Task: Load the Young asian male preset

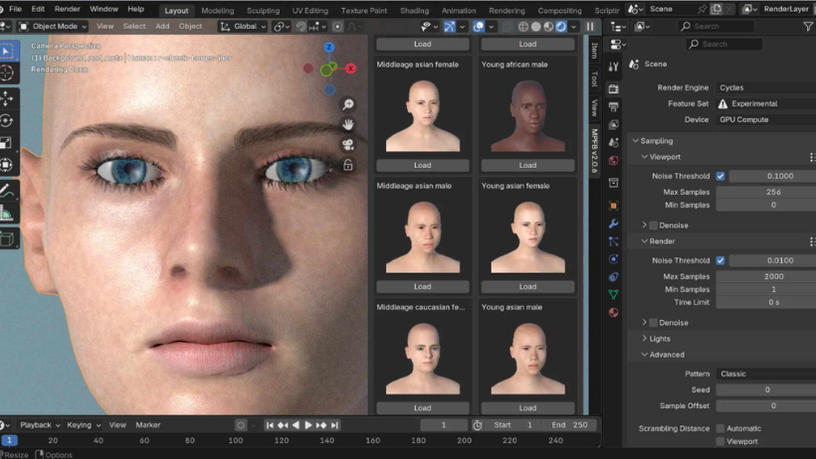Action: pos(527,408)
